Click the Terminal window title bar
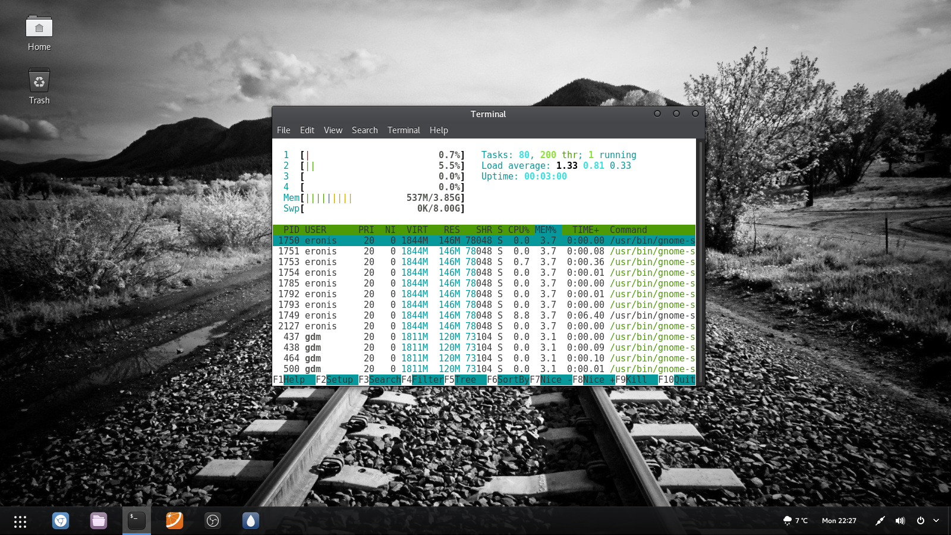 coord(489,114)
